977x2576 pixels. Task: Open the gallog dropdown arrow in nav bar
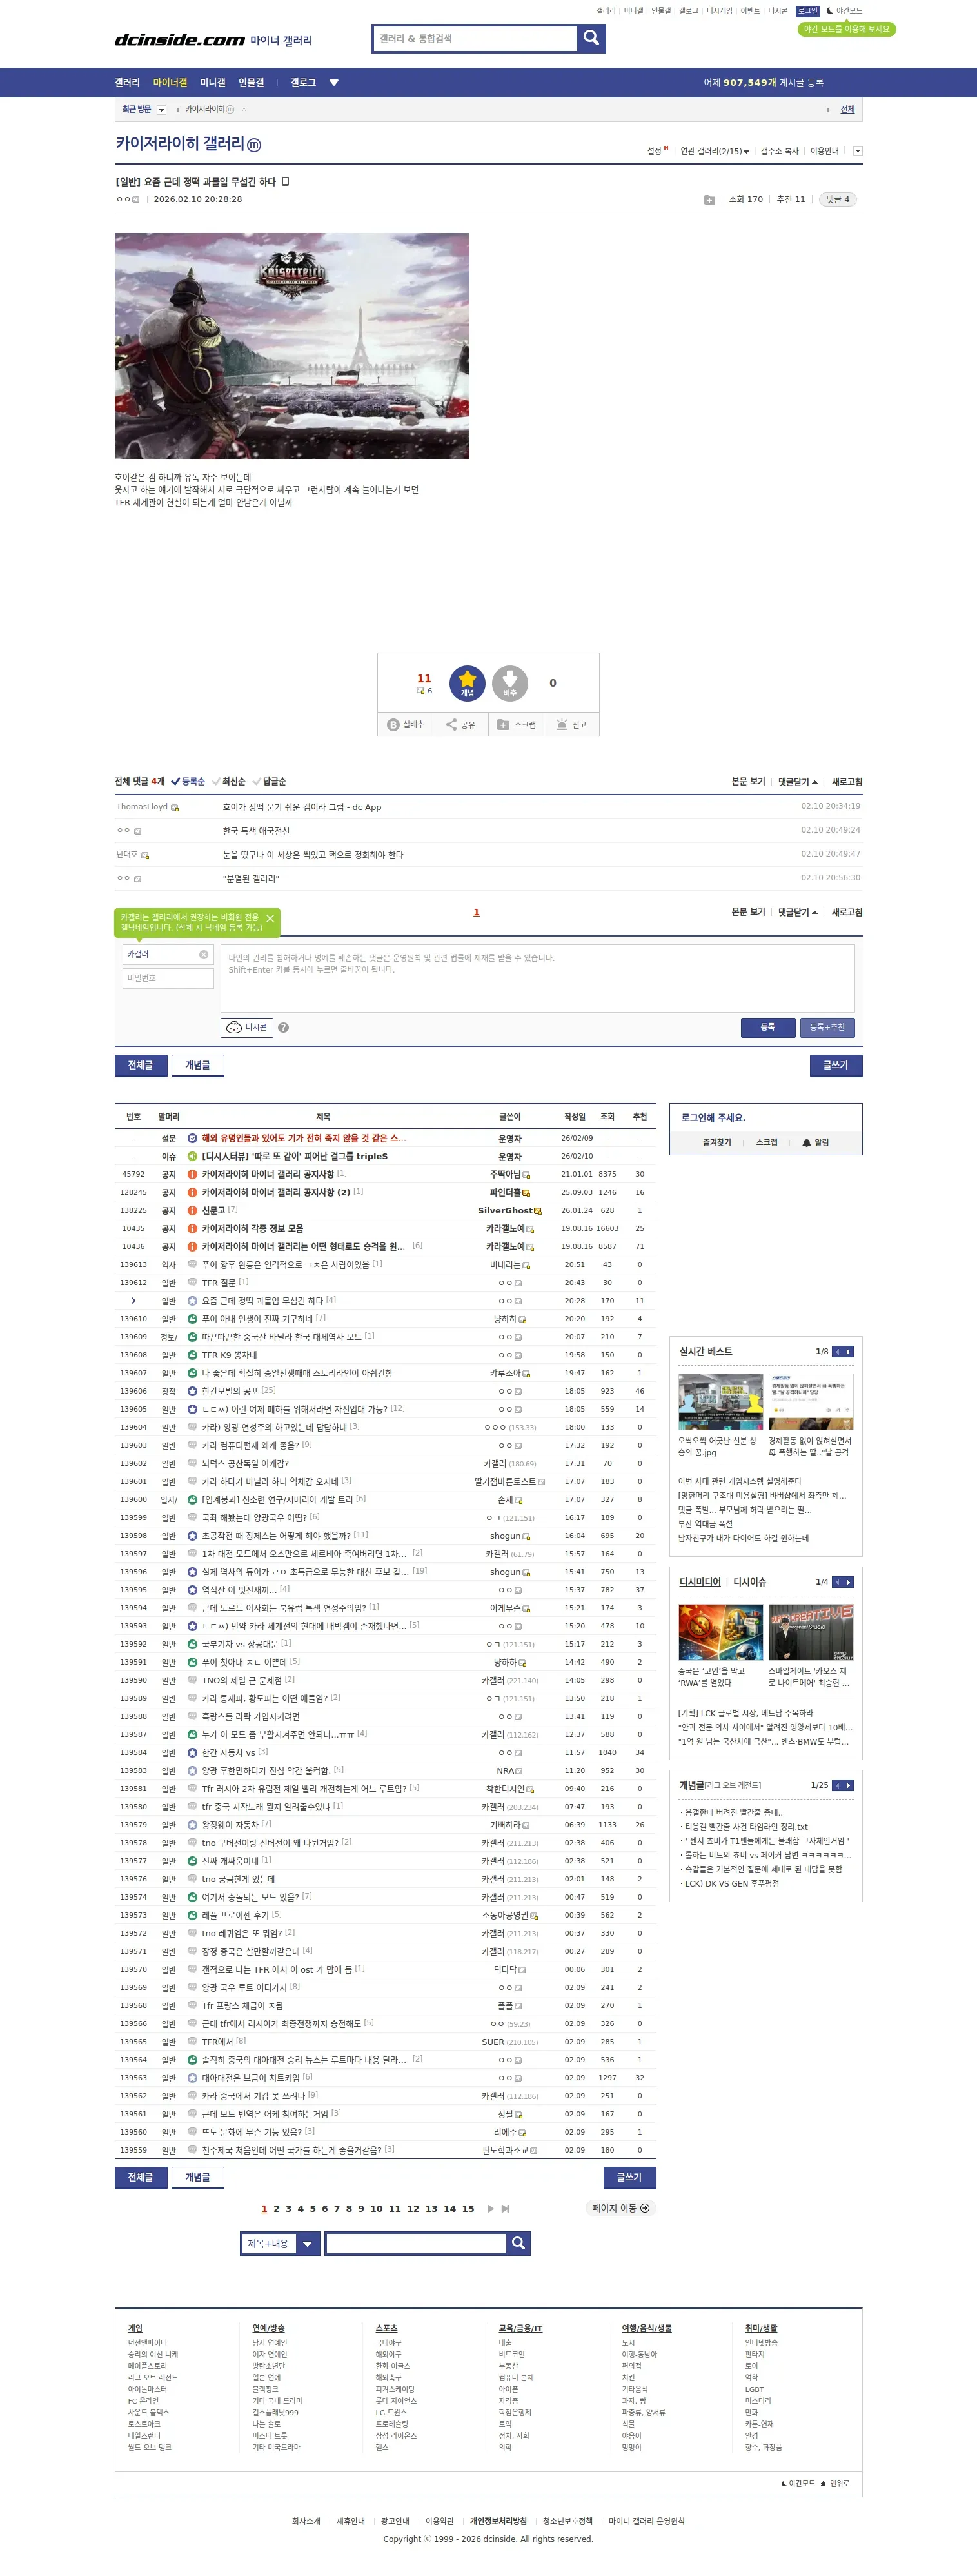coord(333,83)
